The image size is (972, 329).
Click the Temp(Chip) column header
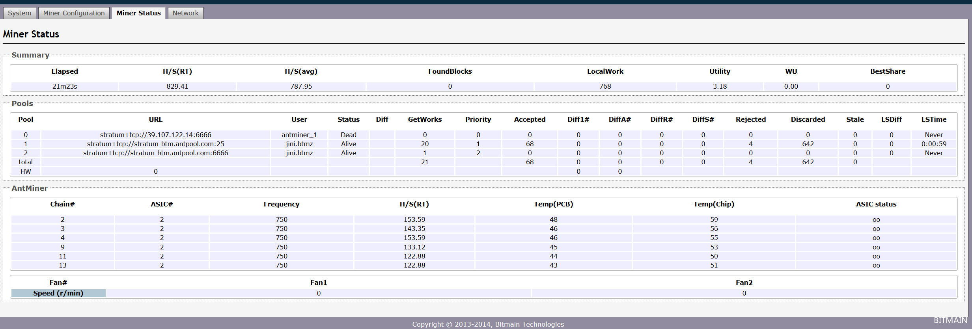pyautogui.click(x=714, y=204)
